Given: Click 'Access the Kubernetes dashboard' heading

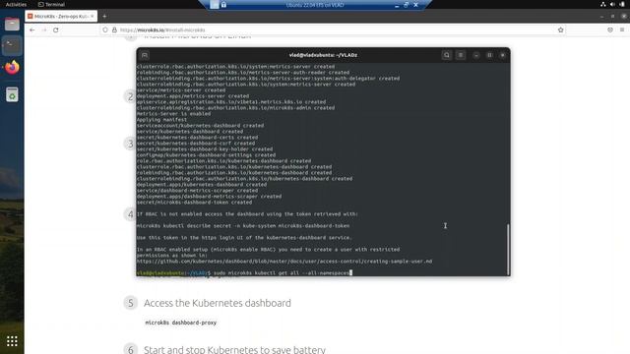Looking at the screenshot, I should click(x=218, y=303).
